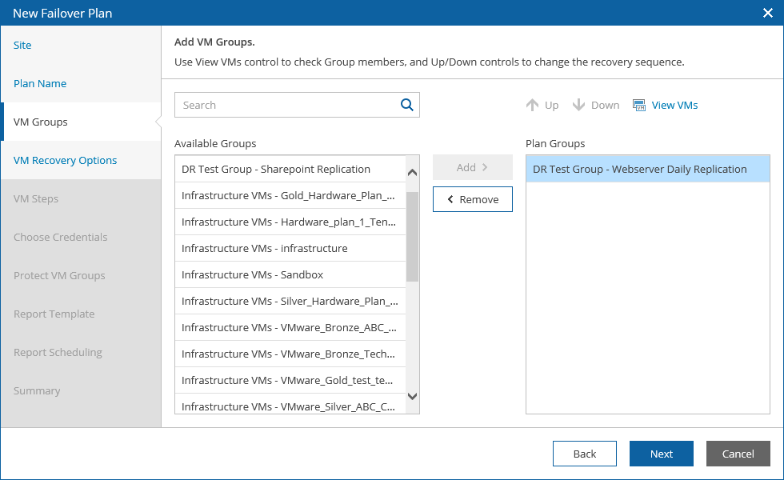Image resolution: width=784 pixels, height=480 pixels.
Task: Click the scrollbar up arrow in Available Groups
Action: click(x=411, y=171)
